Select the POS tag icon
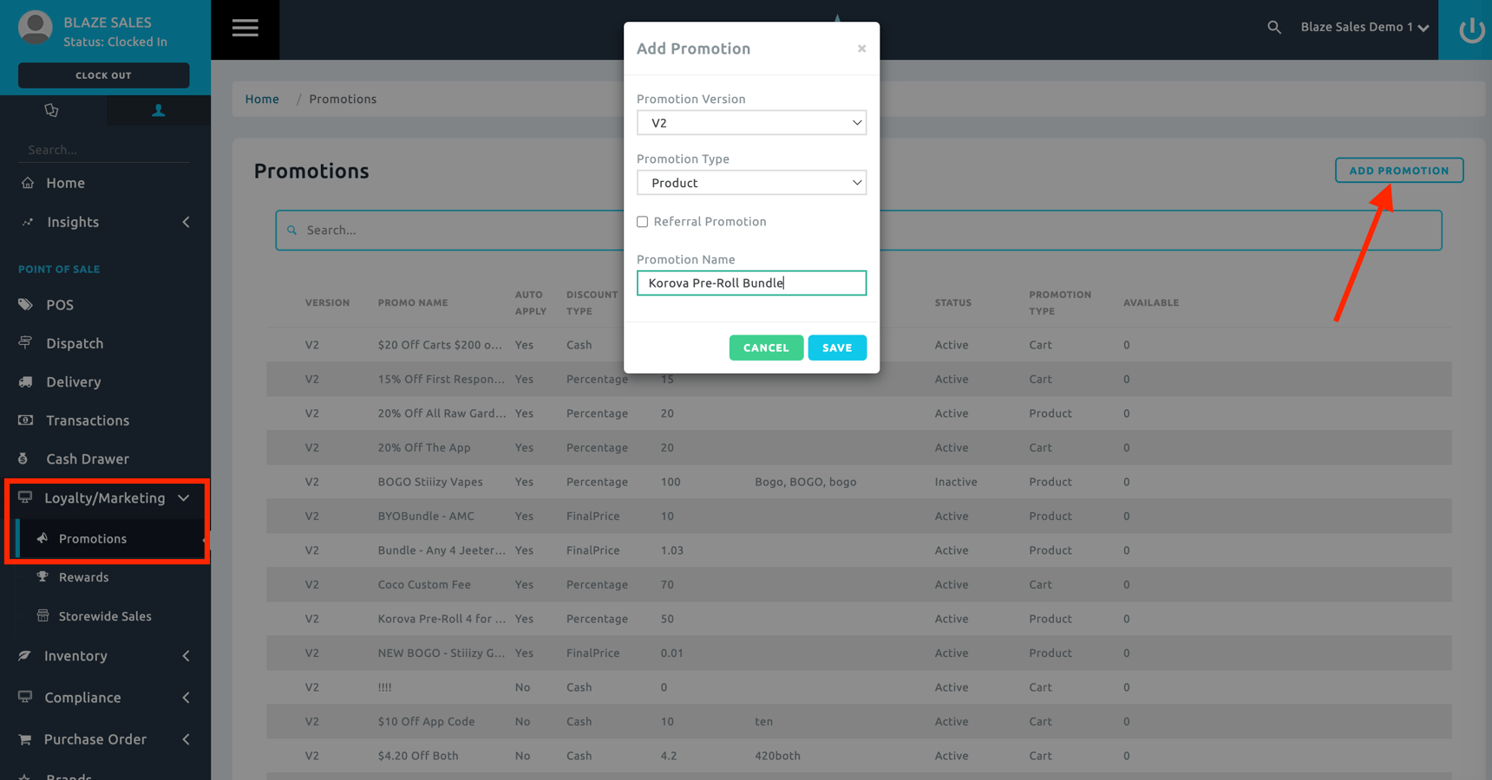The image size is (1492, 780). coord(25,304)
